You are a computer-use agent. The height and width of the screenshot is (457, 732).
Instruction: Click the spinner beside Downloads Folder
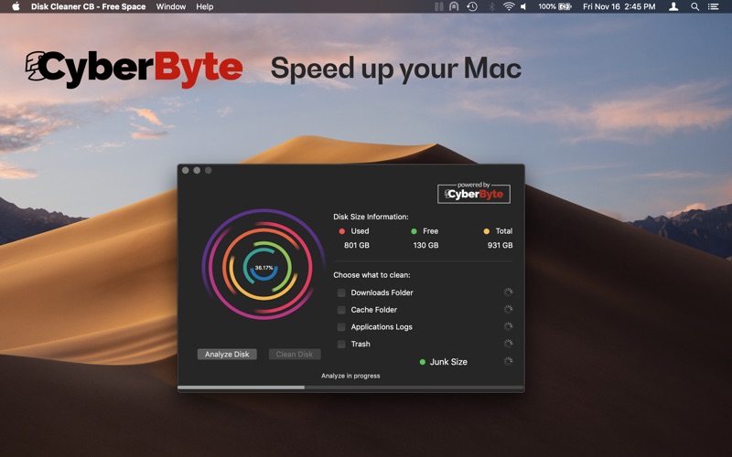click(x=509, y=292)
